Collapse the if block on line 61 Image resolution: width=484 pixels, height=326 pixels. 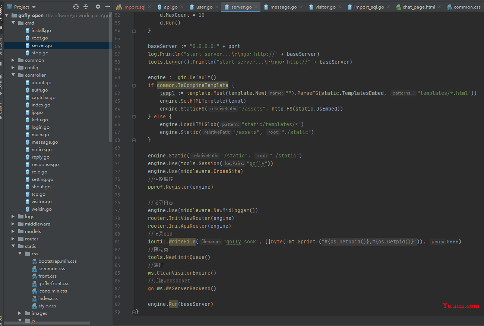point(134,85)
